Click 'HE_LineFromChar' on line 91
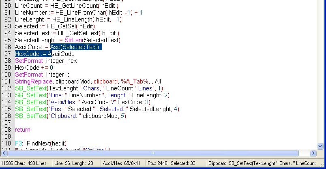 point(80,13)
